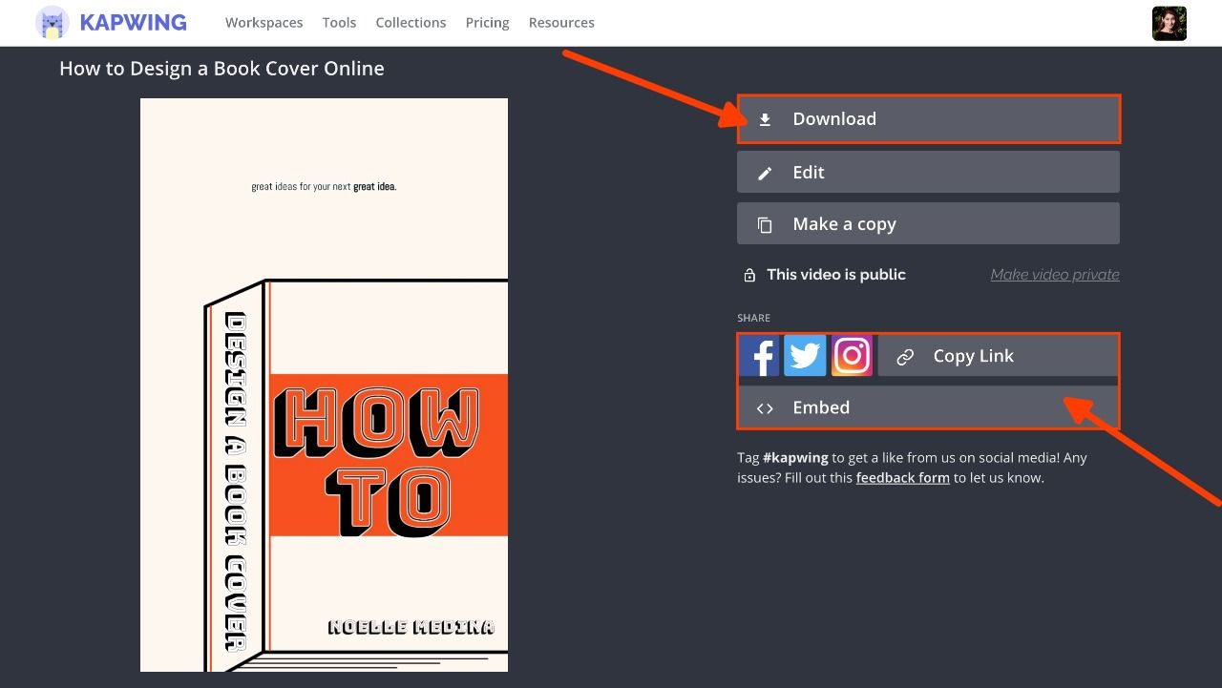The image size is (1222, 688).
Task: Open the Workspaces menu
Action: (x=263, y=23)
